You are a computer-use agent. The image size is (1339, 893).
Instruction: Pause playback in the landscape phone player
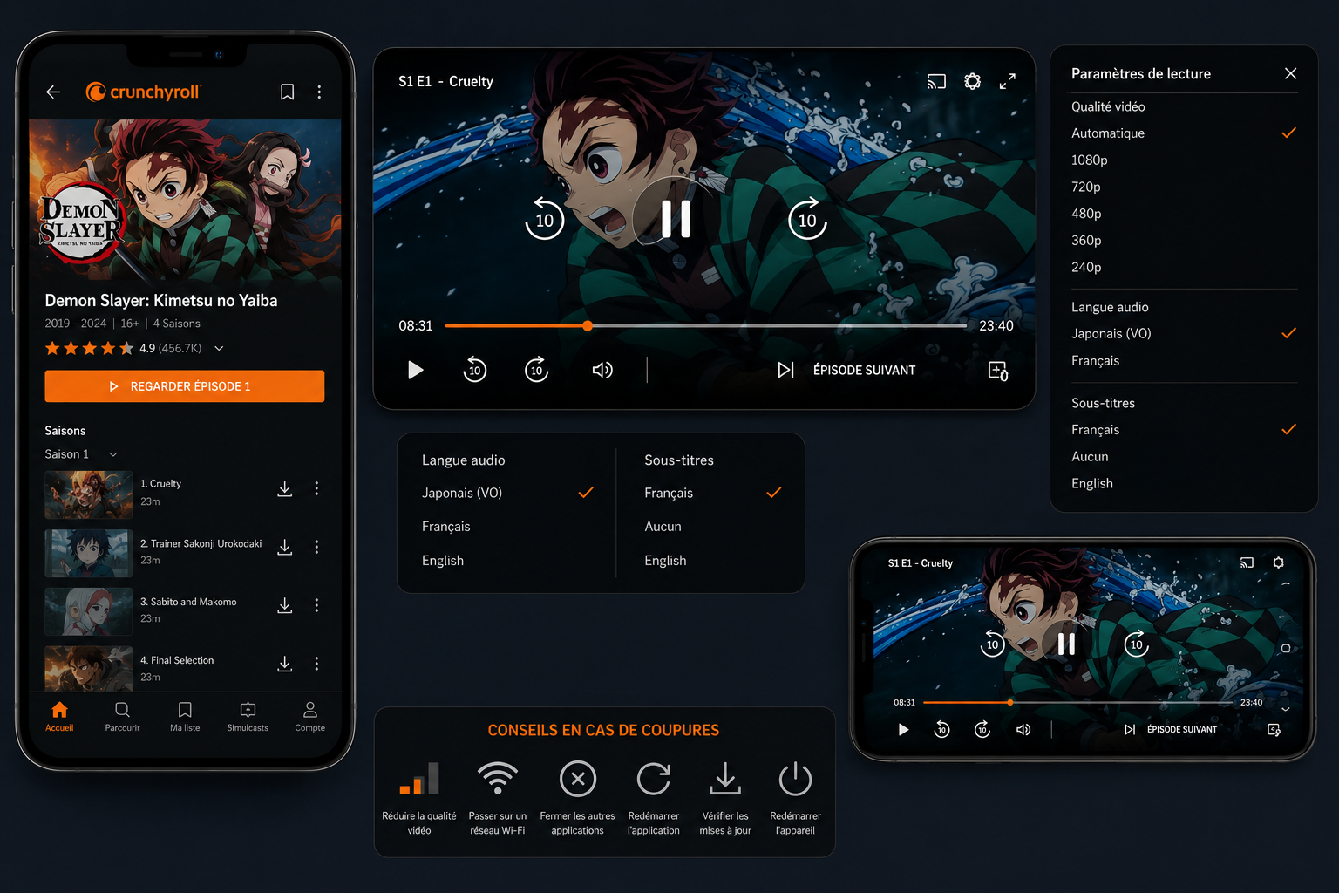(x=1065, y=644)
